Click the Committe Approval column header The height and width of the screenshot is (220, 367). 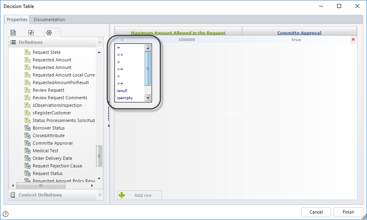(299, 33)
